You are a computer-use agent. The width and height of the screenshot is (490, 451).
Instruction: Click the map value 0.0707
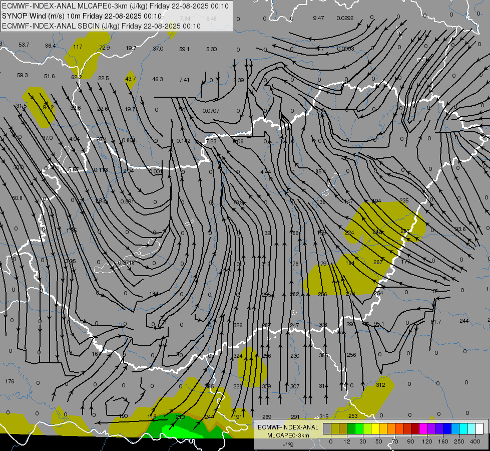click(211, 111)
